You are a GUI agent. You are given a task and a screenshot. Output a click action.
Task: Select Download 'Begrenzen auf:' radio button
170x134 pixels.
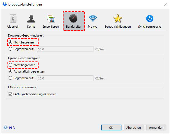(11, 49)
